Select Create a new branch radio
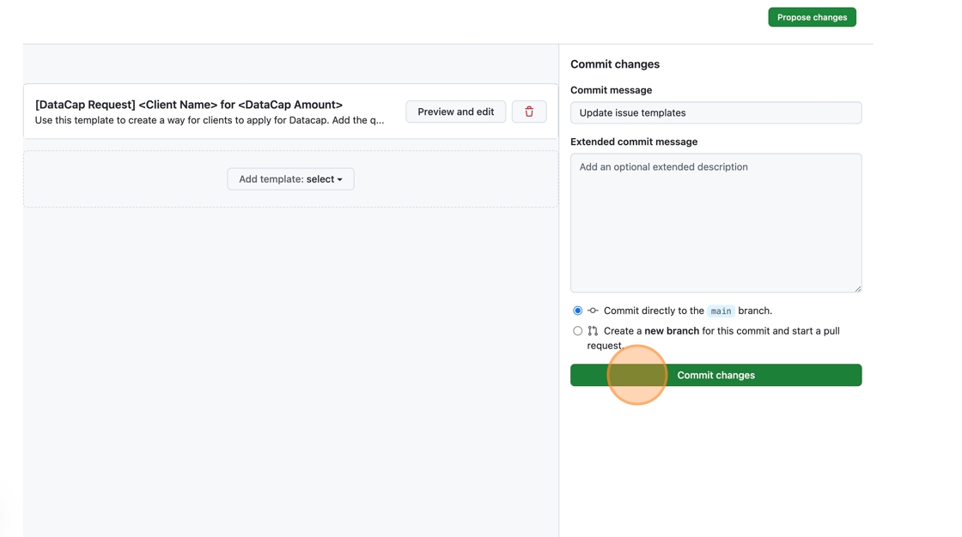The width and height of the screenshot is (962, 537). [578, 331]
